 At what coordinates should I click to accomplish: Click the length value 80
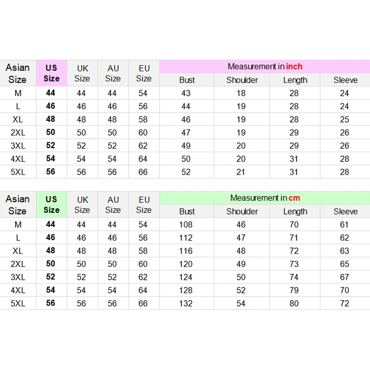[x=294, y=304]
